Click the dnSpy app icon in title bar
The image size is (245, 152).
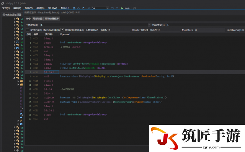click(x=3, y=3)
